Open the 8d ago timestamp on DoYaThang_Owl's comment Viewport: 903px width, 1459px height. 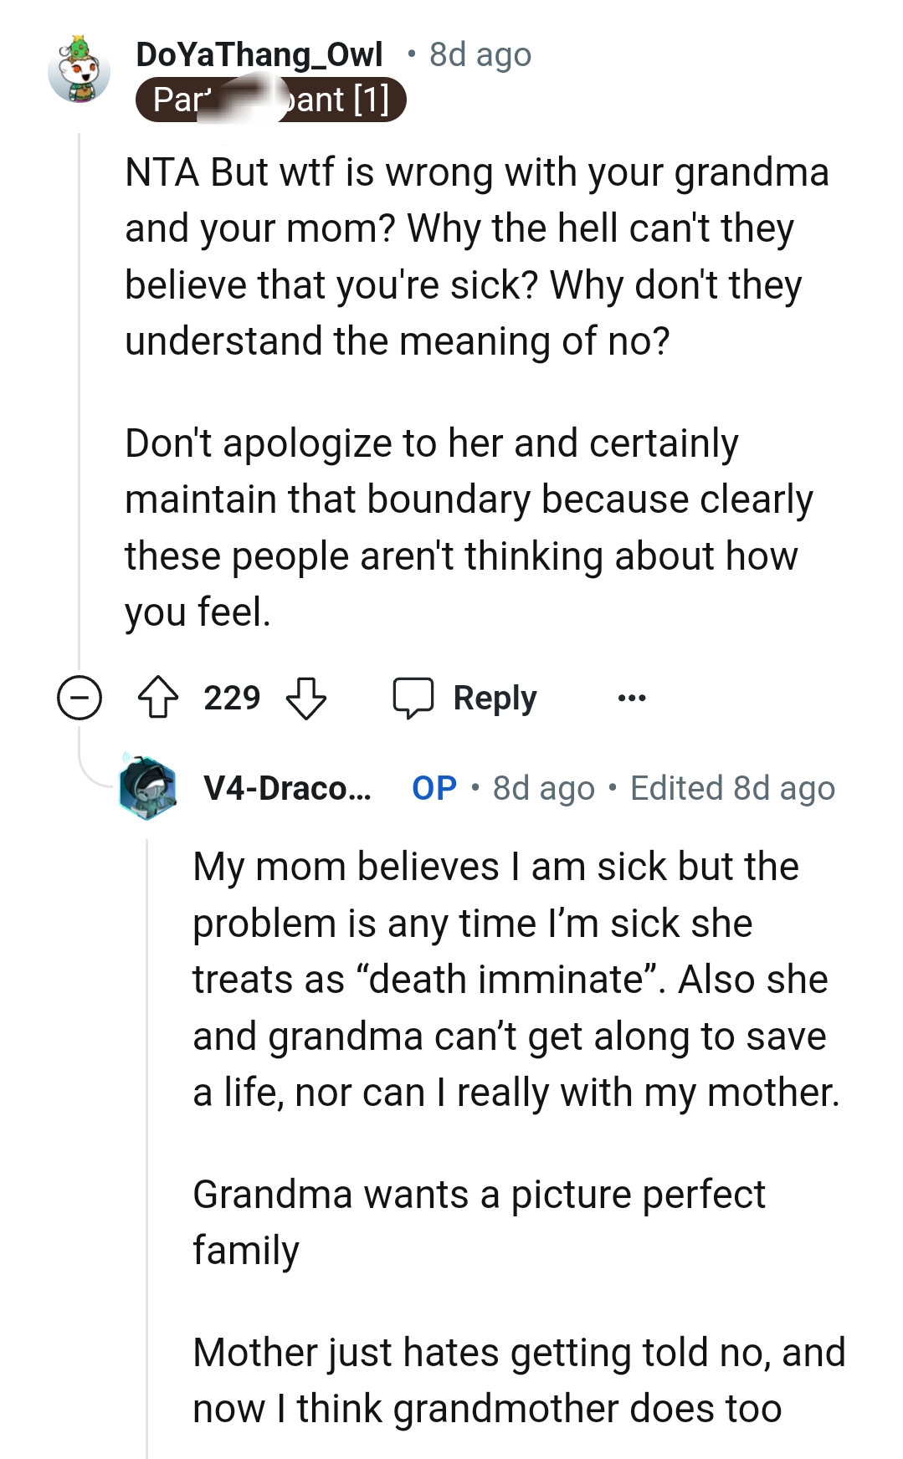(x=480, y=54)
